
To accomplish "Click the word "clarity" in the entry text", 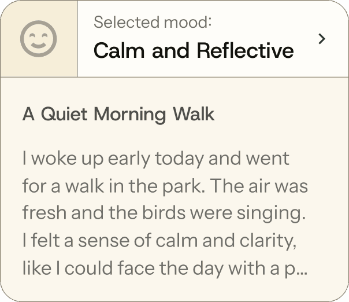I will [270, 241].
